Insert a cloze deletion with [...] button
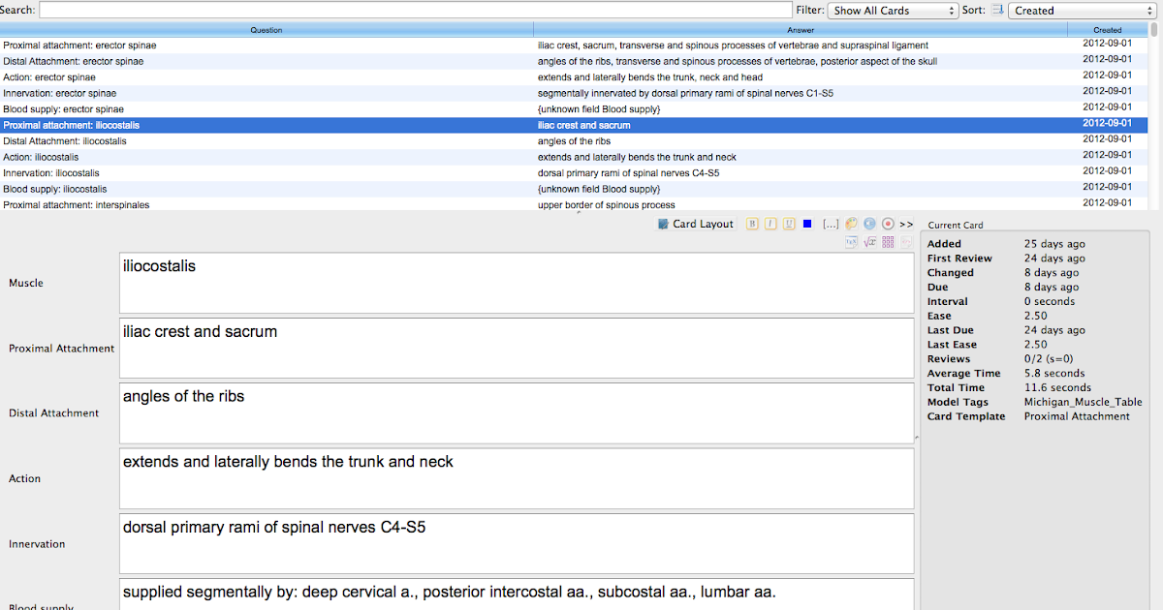 (x=831, y=224)
